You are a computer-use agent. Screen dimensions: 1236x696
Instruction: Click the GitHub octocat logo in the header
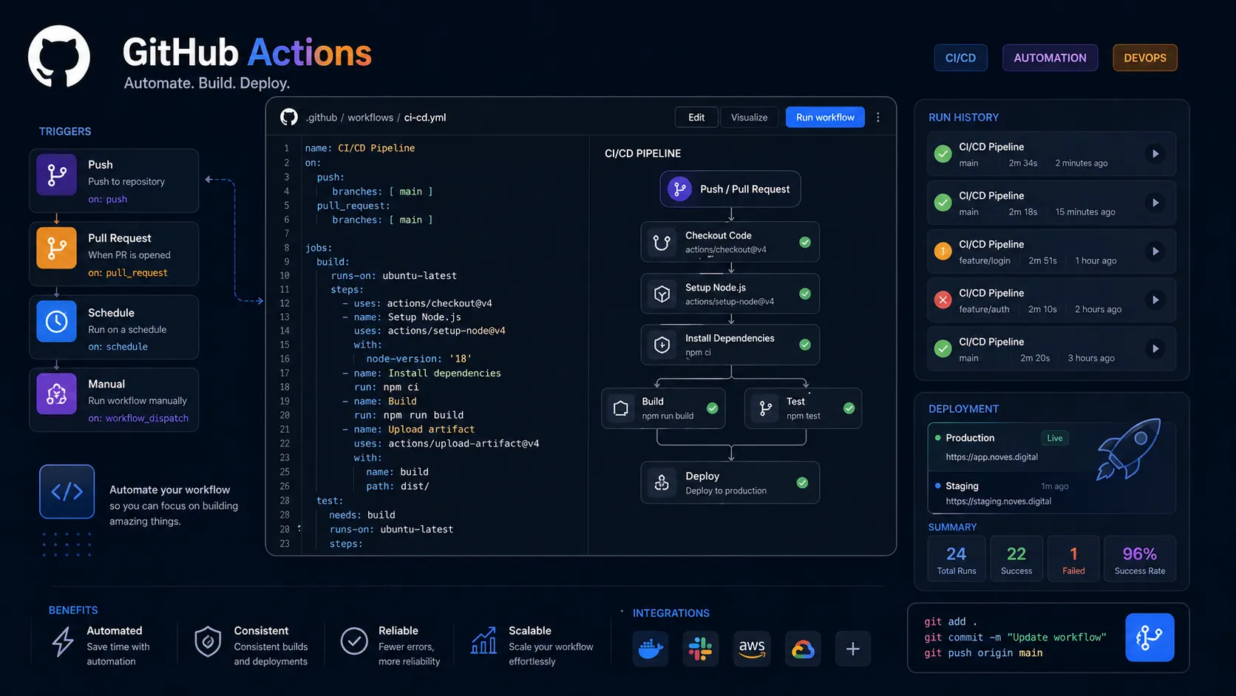pos(59,57)
